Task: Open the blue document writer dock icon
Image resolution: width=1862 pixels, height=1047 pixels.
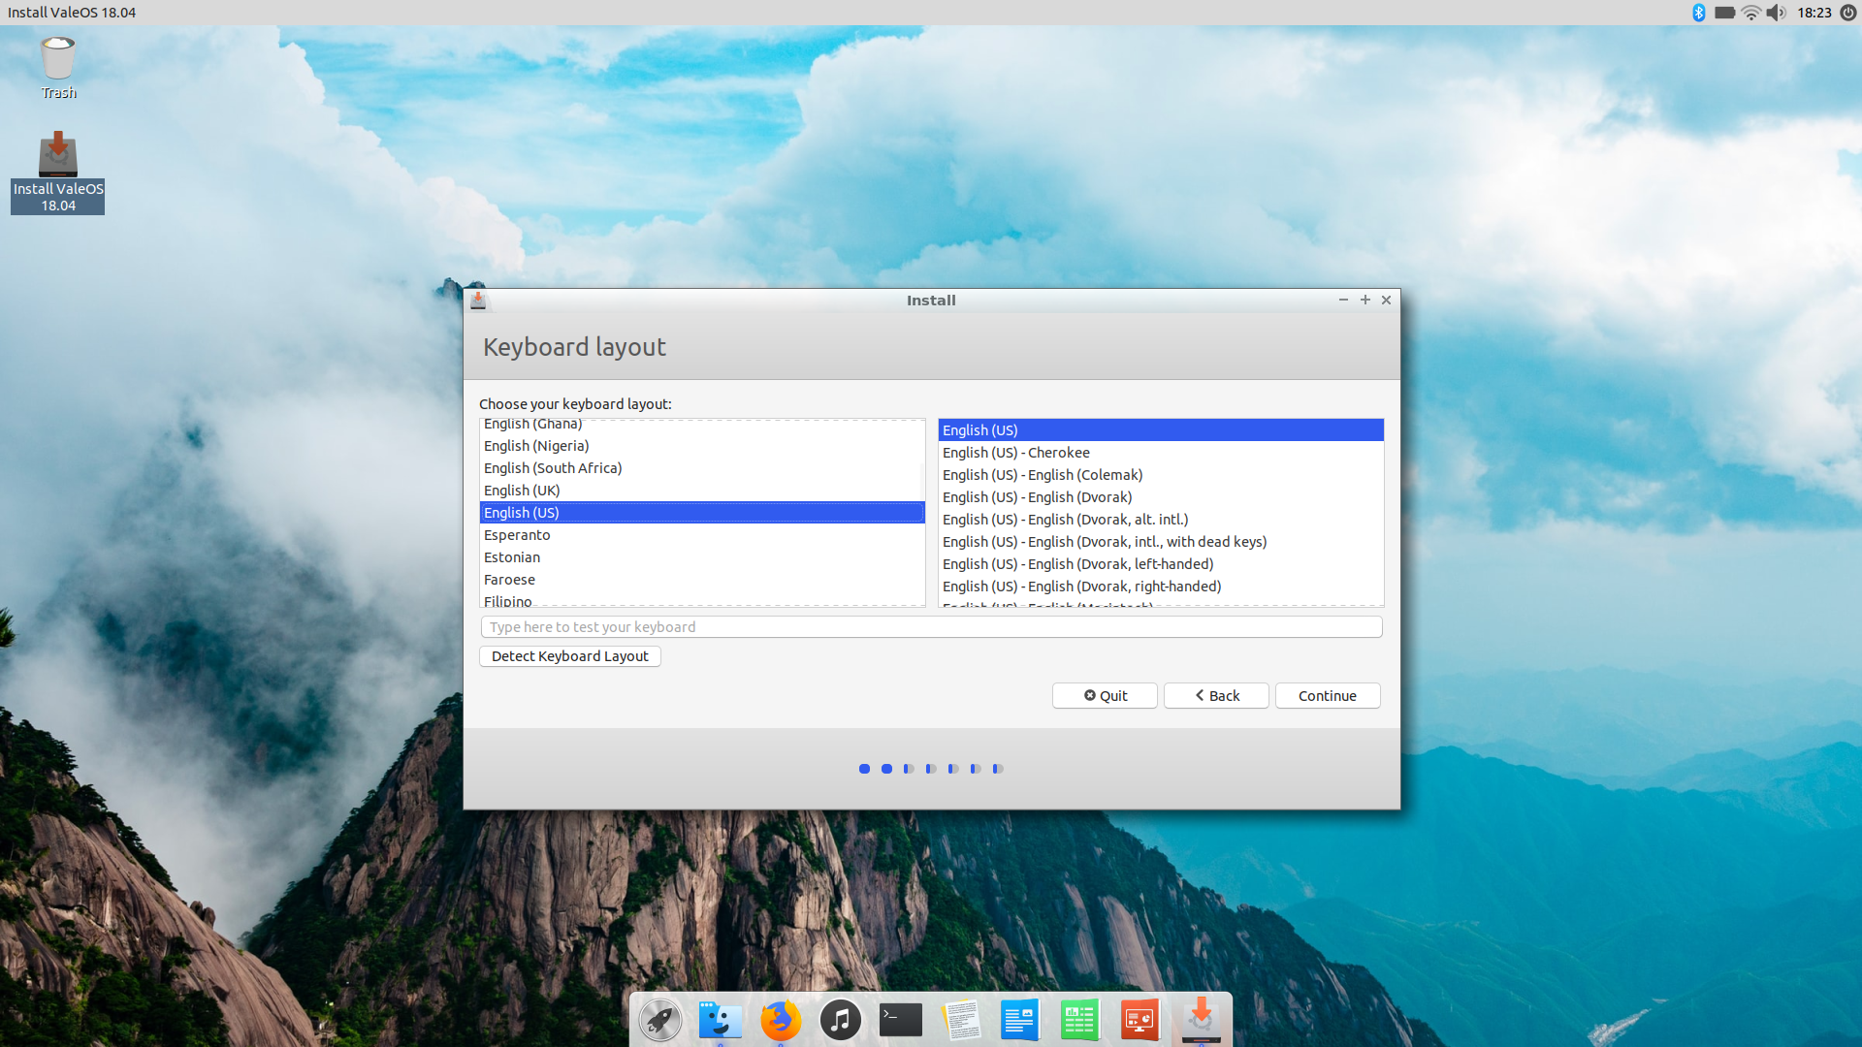Action: pos(1020,1020)
